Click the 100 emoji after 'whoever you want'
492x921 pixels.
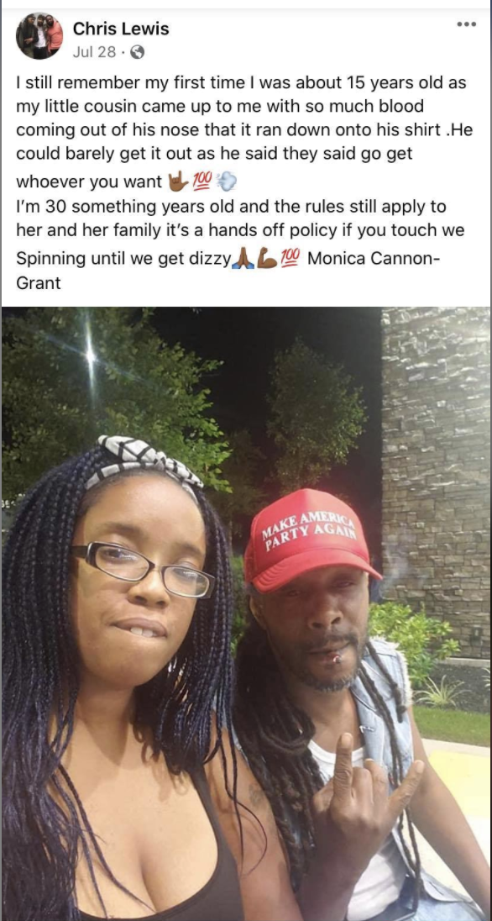[202, 182]
